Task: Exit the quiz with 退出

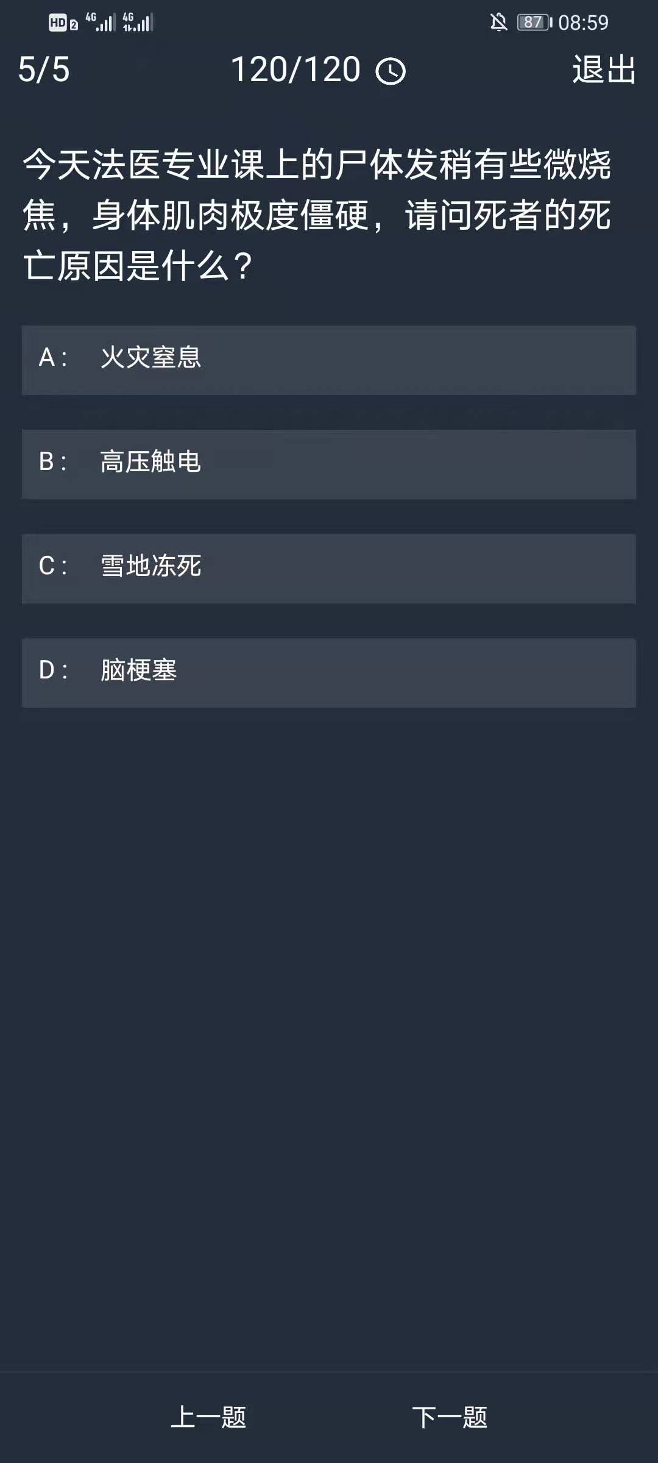Action: click(604, 69)
